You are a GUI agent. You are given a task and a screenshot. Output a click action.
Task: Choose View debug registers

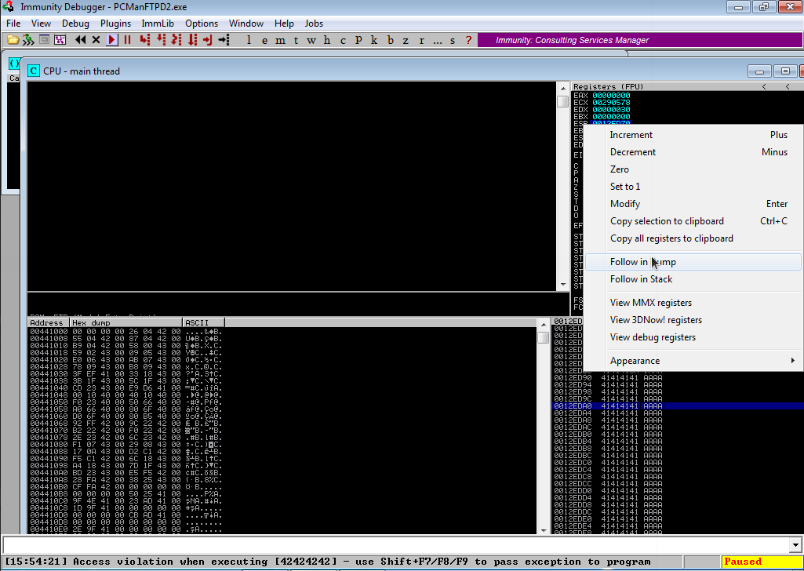point(693,337)
